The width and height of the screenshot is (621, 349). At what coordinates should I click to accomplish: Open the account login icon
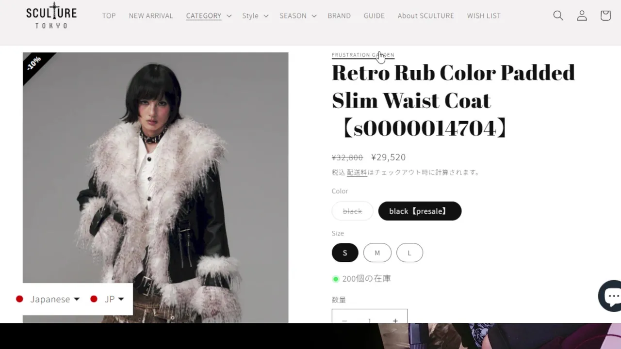point(582,16)
